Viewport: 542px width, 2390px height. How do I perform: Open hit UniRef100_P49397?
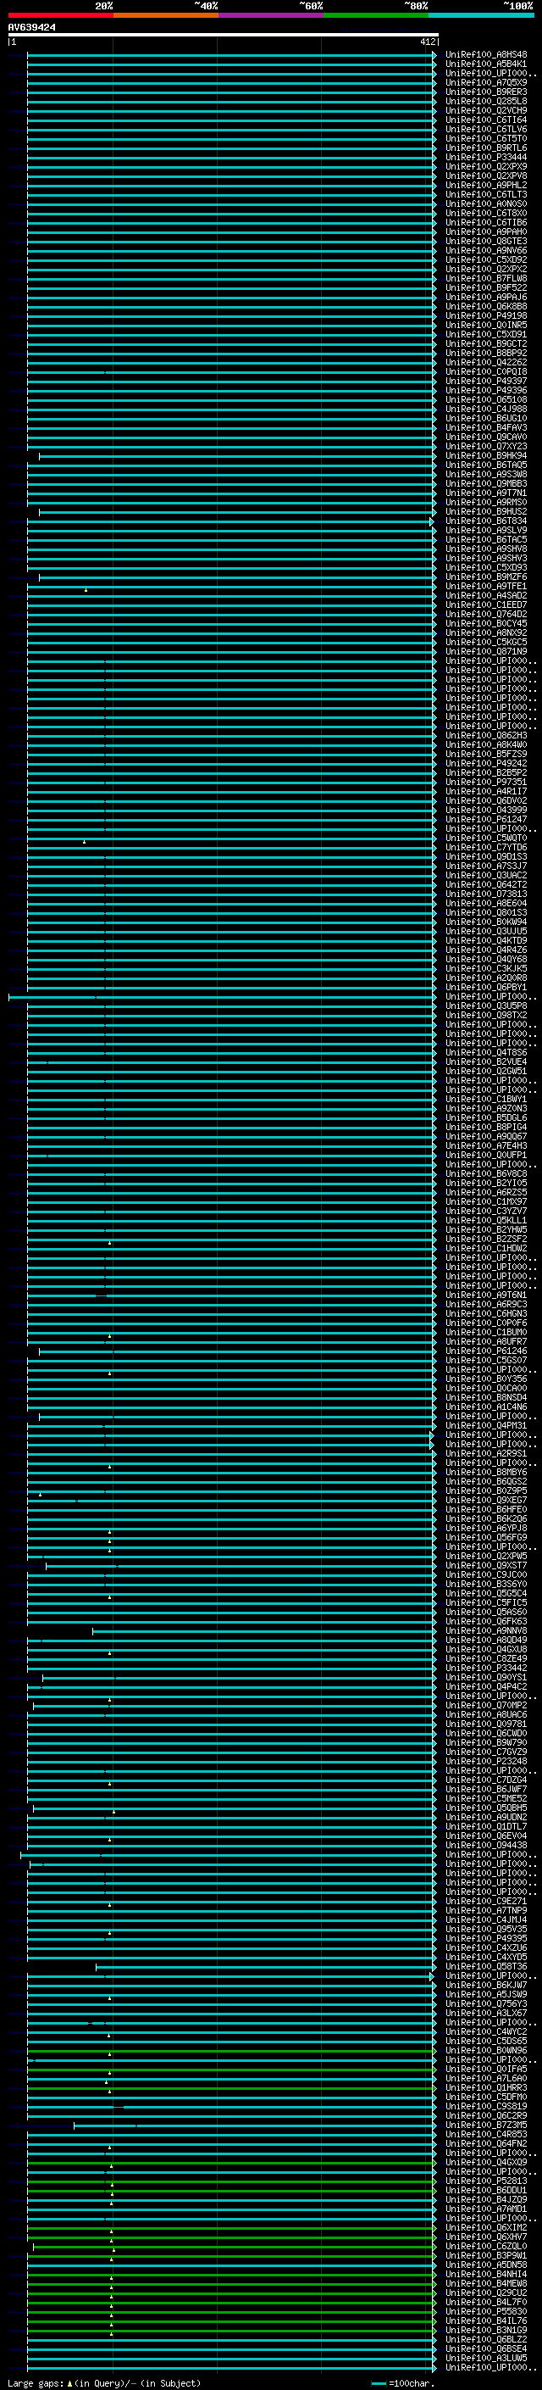point(486,382)
